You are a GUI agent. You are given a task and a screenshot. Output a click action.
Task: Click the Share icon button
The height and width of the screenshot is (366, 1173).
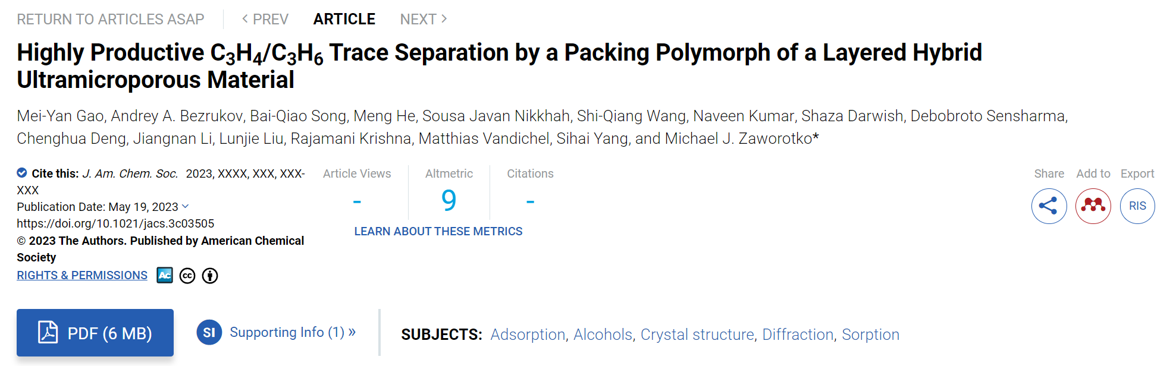click(x=1049, y=206)
